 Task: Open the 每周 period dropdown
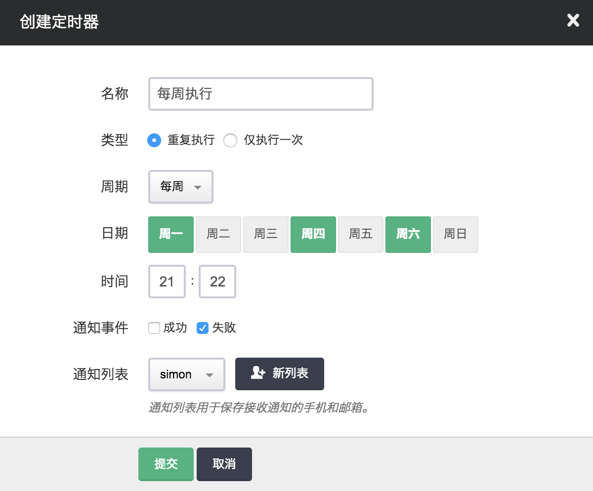181,187
